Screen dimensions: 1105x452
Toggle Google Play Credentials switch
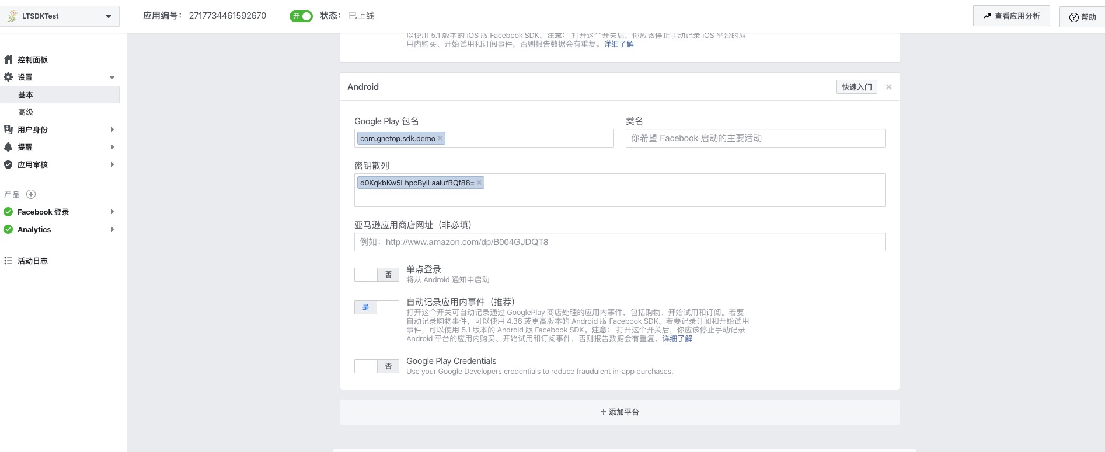(377, 366)
